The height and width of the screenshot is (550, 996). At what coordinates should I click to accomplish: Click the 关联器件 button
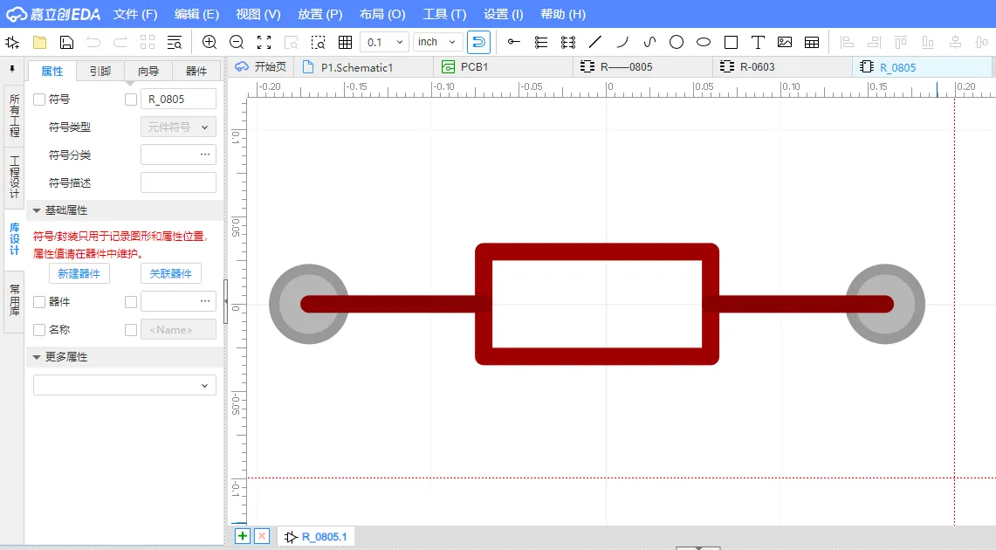(171, 274)
